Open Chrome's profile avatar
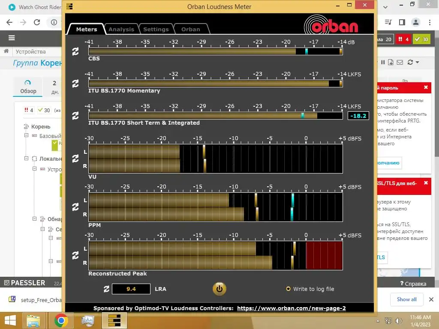The height and width of the screenshot is (329, 439). click(416, 22)
